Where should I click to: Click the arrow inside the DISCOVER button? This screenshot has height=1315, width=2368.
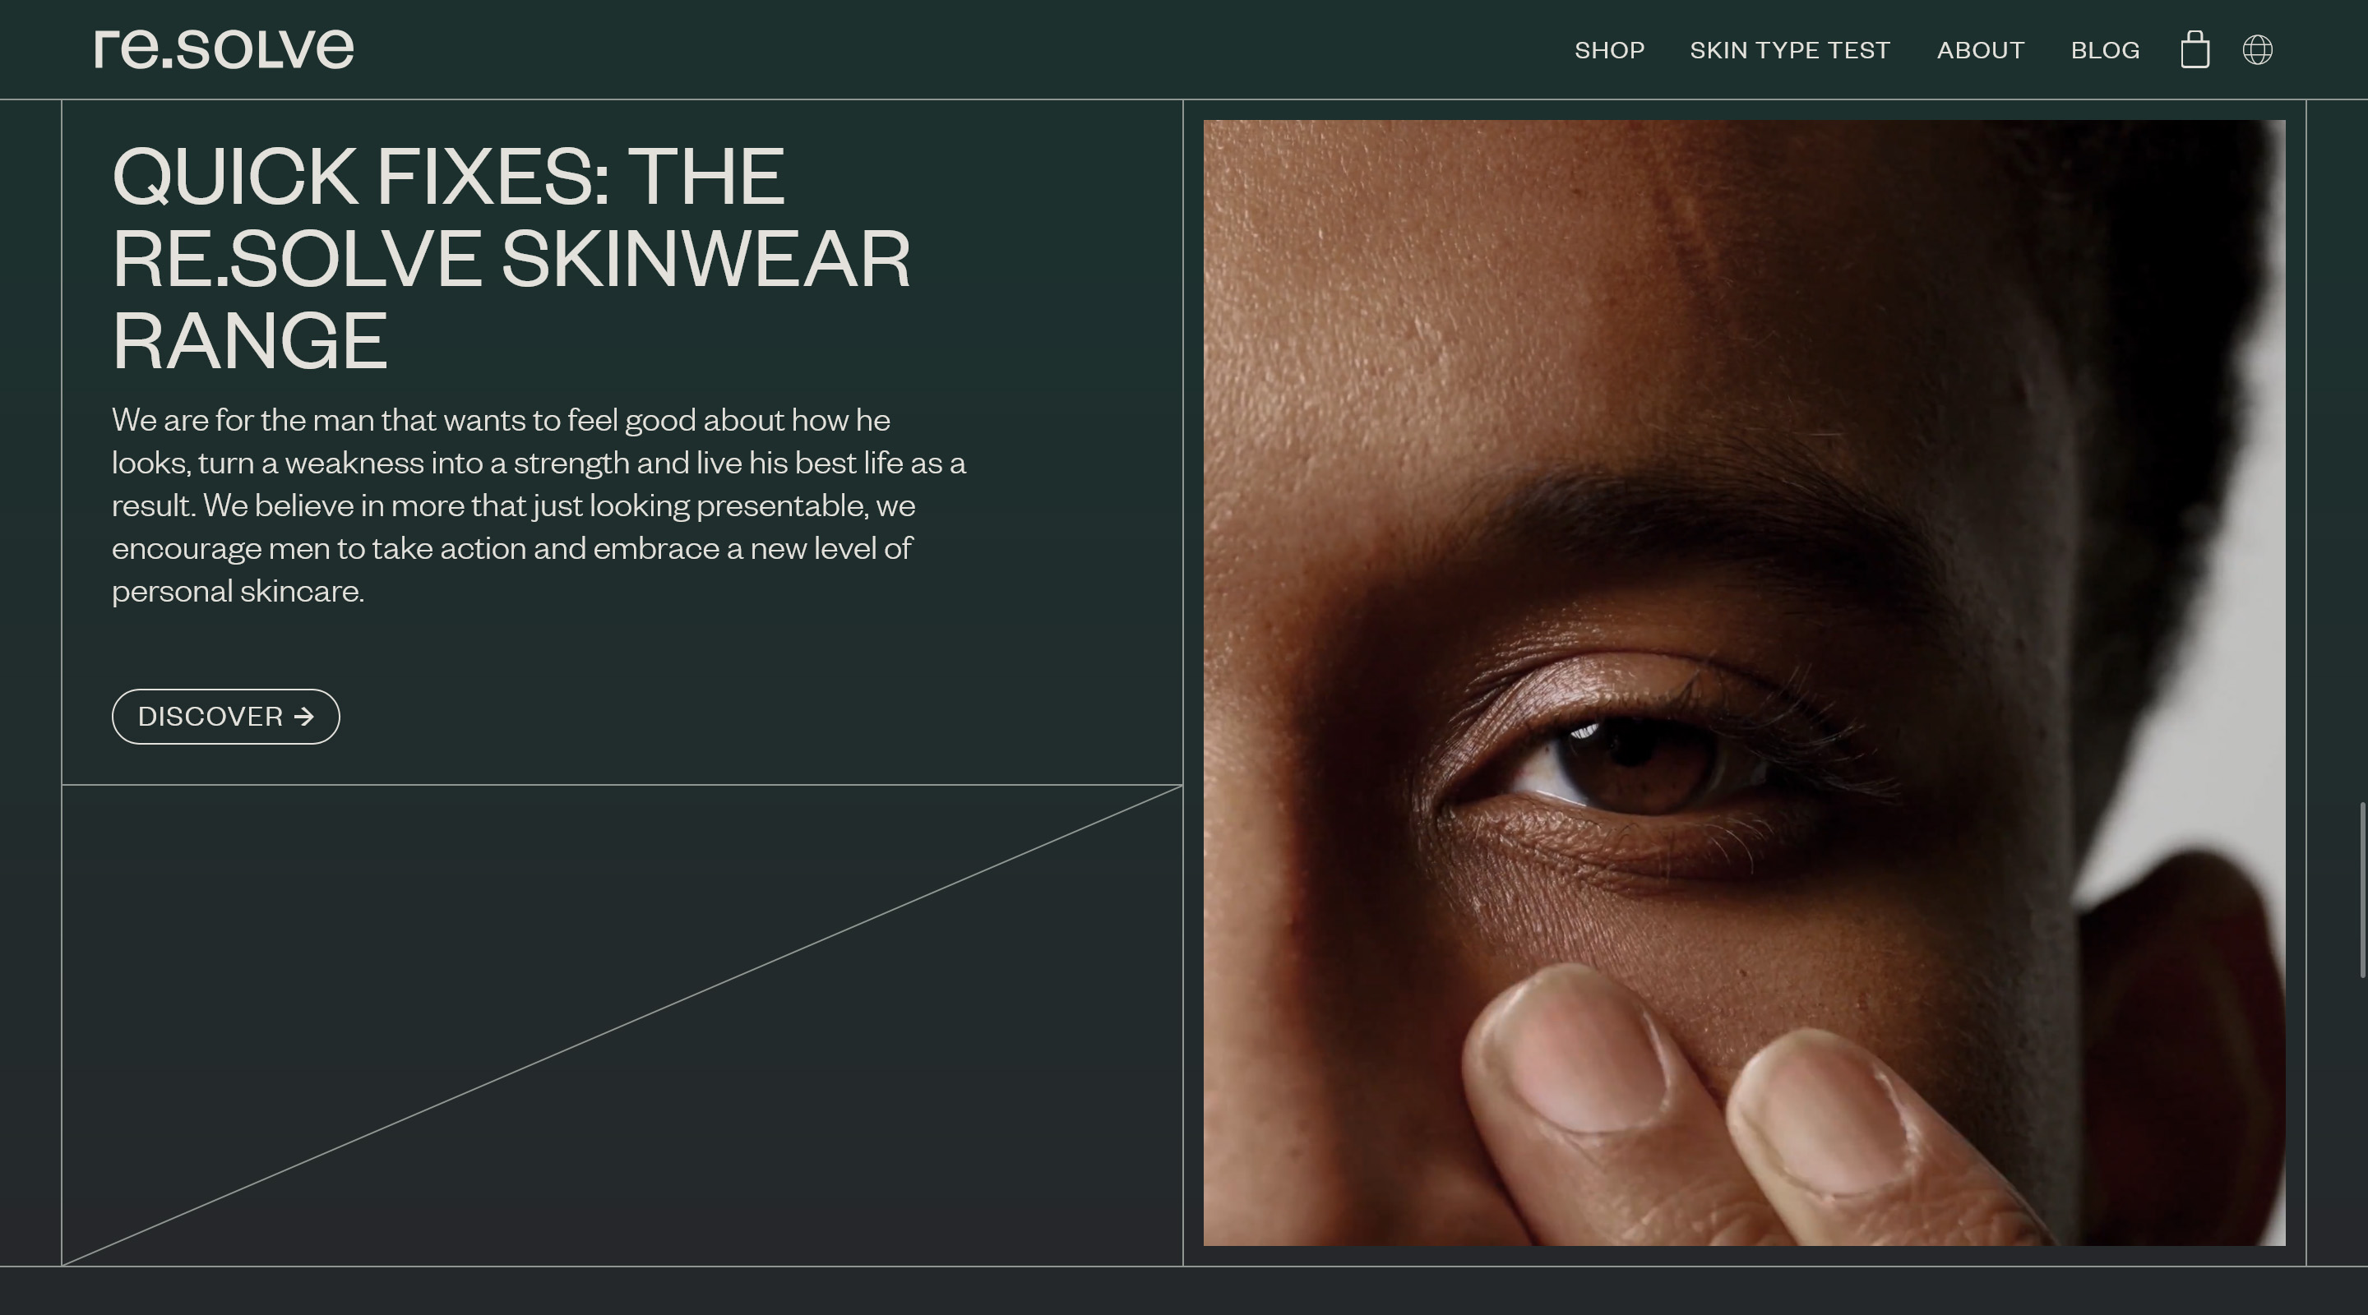[304, 717]
